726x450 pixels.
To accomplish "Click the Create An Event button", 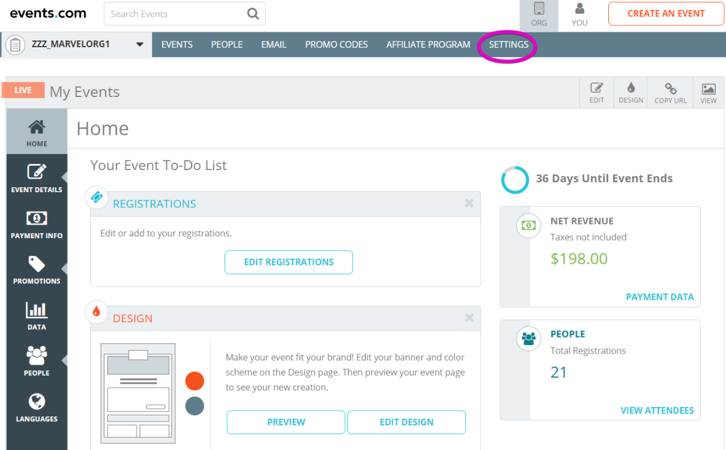I will click(x=666, y=14).
